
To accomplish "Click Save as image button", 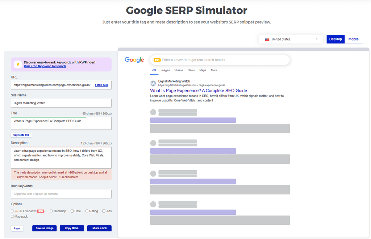I will [x=45, y=228].
